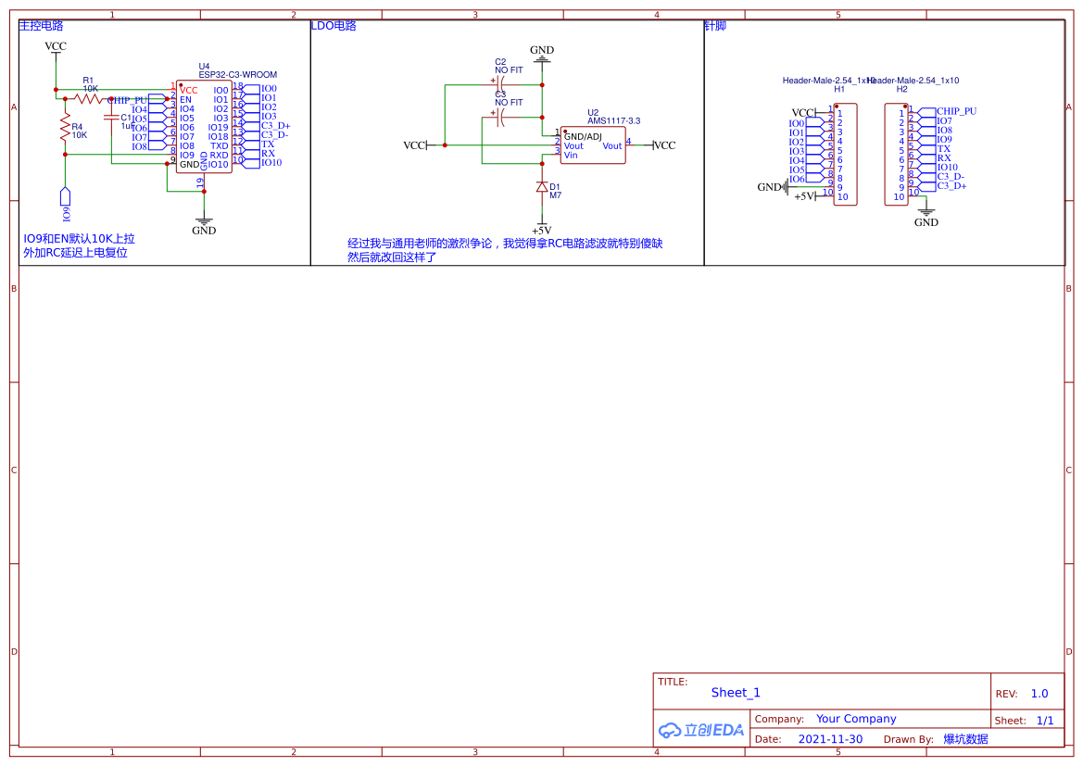Click the H2 header connector body
Screen dimensions: 1083x766
point(897,155)
